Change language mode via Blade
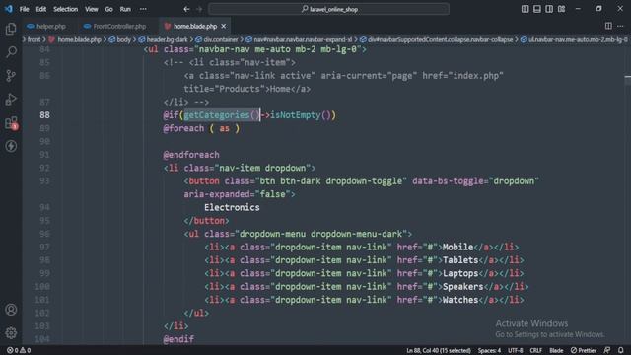The width and height of the screenshot is (631, 355). [556, 350]
